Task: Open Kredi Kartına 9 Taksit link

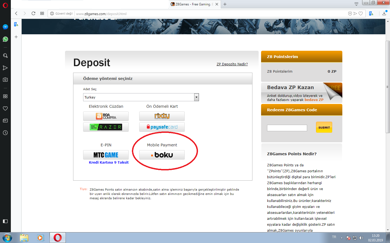Action: point(109,162)
